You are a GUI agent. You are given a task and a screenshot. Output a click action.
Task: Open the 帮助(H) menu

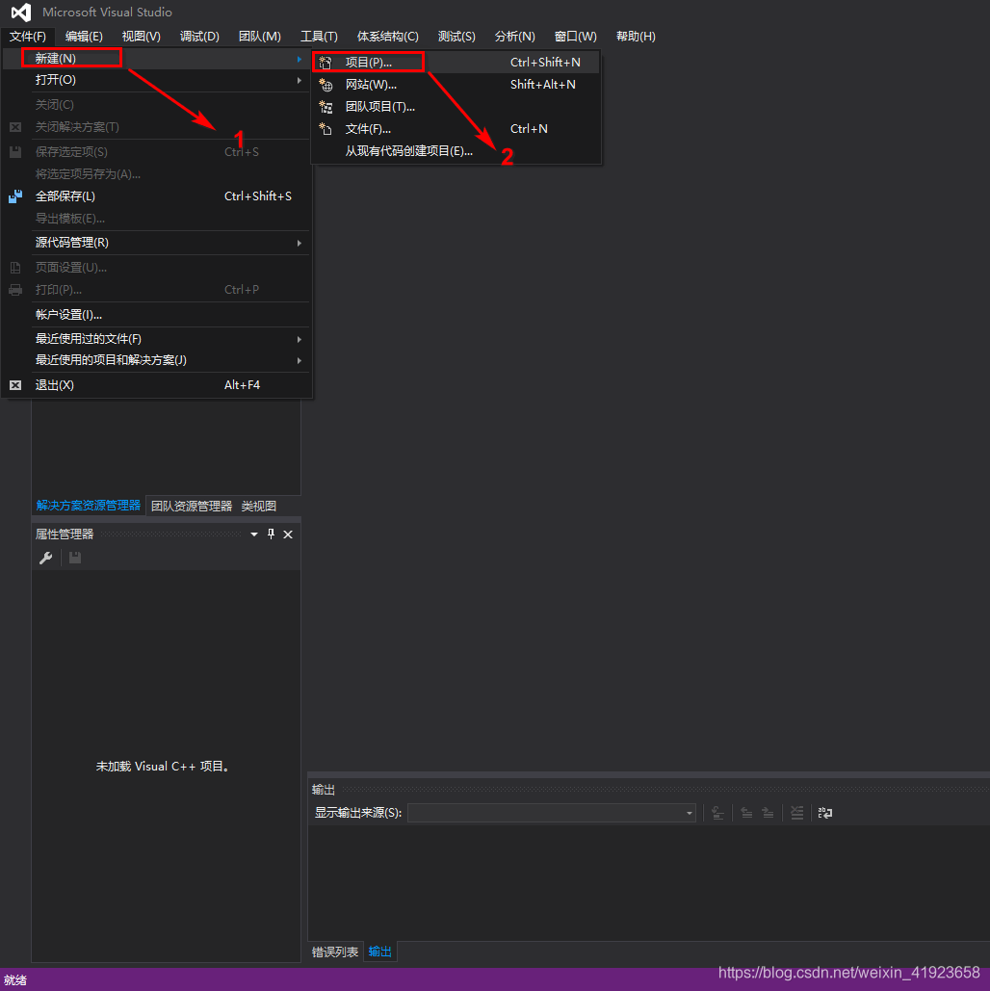pos(636,36)
